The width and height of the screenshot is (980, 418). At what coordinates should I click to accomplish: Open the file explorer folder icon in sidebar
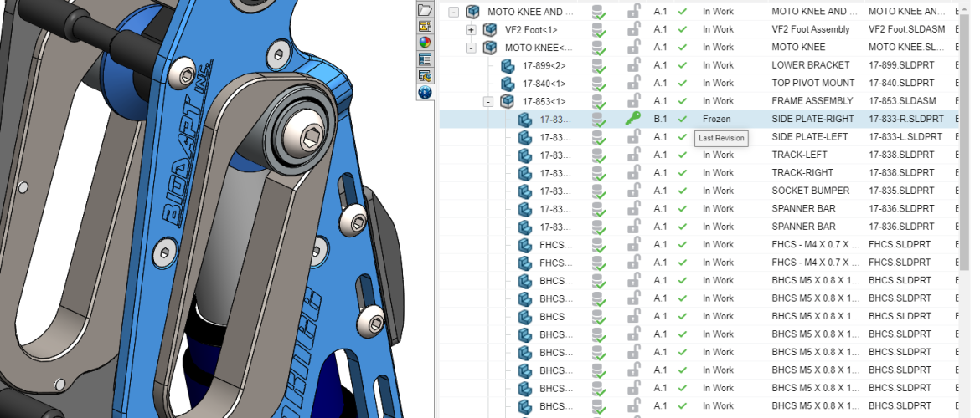pyautogui.click(x=425, y=10)
